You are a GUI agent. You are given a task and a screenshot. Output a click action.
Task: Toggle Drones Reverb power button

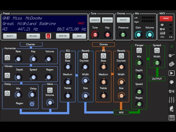tap(121, 56)
